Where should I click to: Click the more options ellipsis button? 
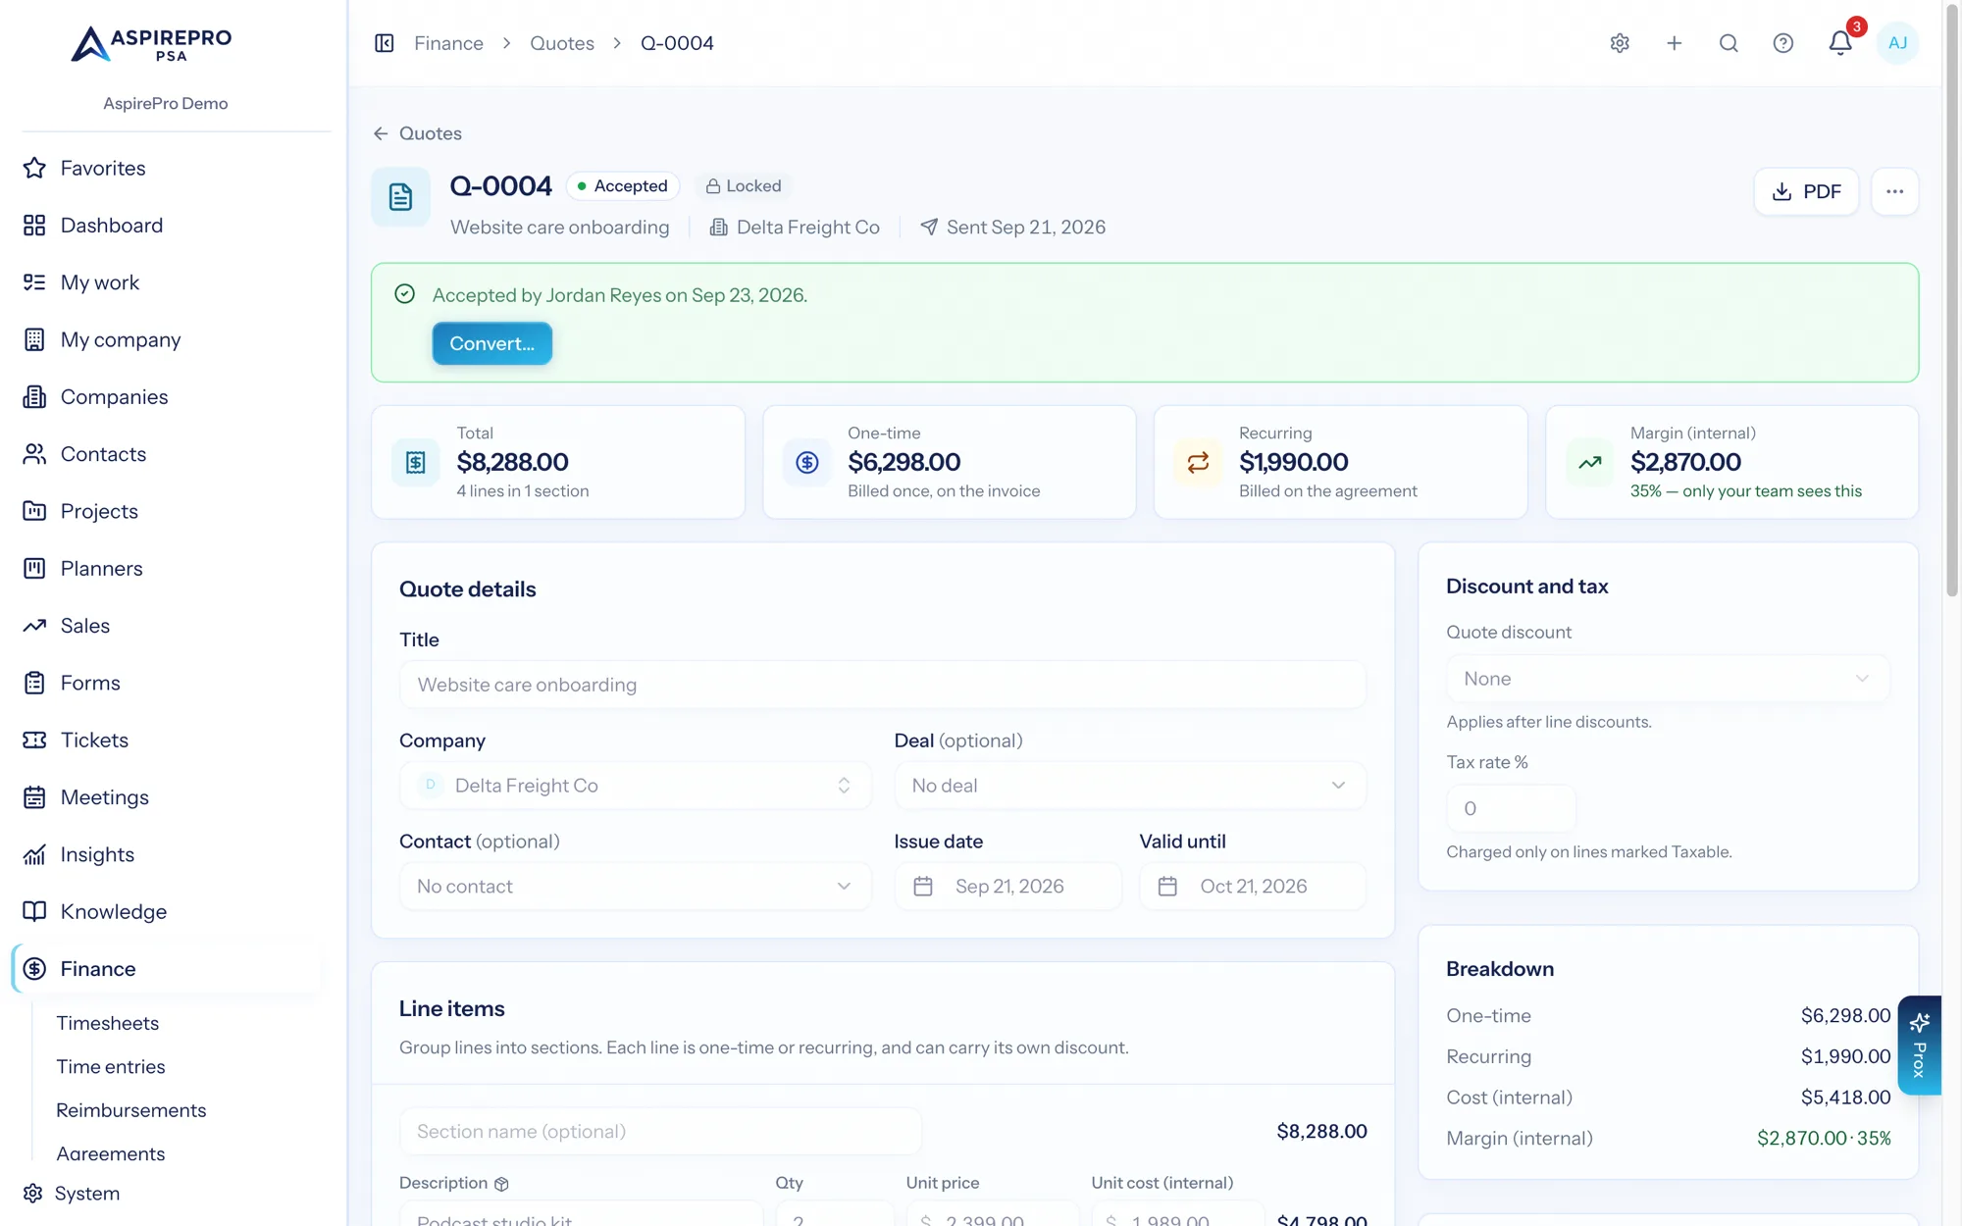click(x=1894, y=191)
